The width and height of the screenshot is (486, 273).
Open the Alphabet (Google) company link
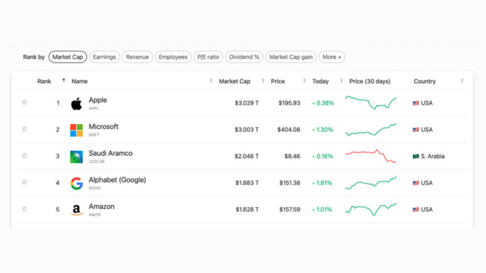click(x=117, y=180)
